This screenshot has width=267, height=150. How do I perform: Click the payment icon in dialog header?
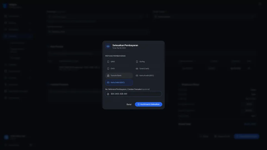(108, 46)
